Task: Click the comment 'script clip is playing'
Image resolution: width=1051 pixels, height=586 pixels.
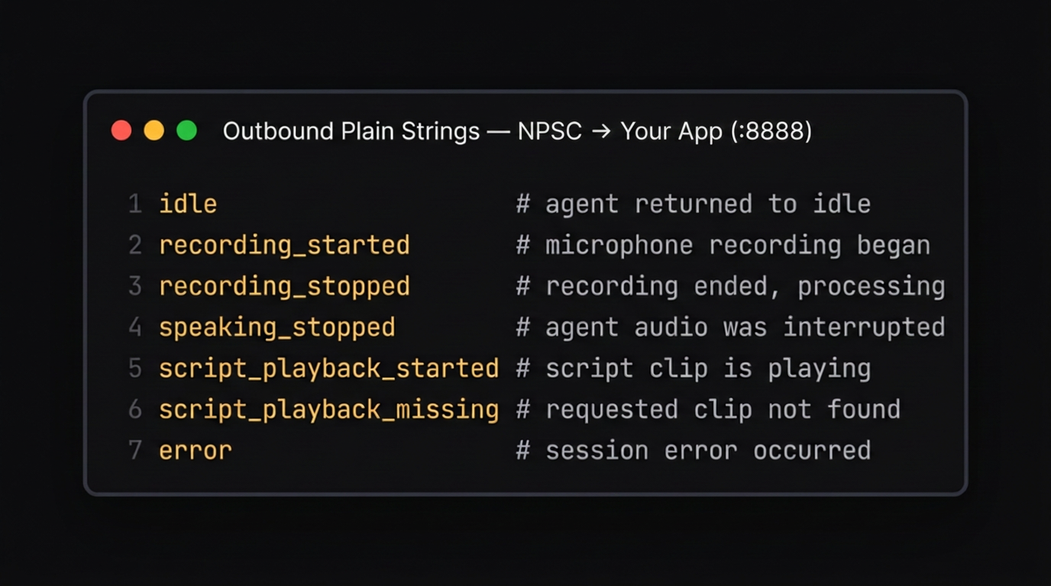Action: [708, 369]
